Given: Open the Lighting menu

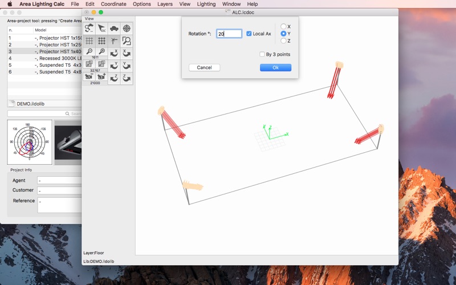Looking at the screenshot, I should click(x=206, y=4).
